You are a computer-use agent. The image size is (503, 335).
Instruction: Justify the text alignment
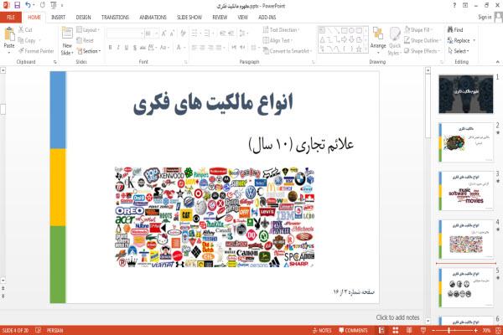coord(219,48)
